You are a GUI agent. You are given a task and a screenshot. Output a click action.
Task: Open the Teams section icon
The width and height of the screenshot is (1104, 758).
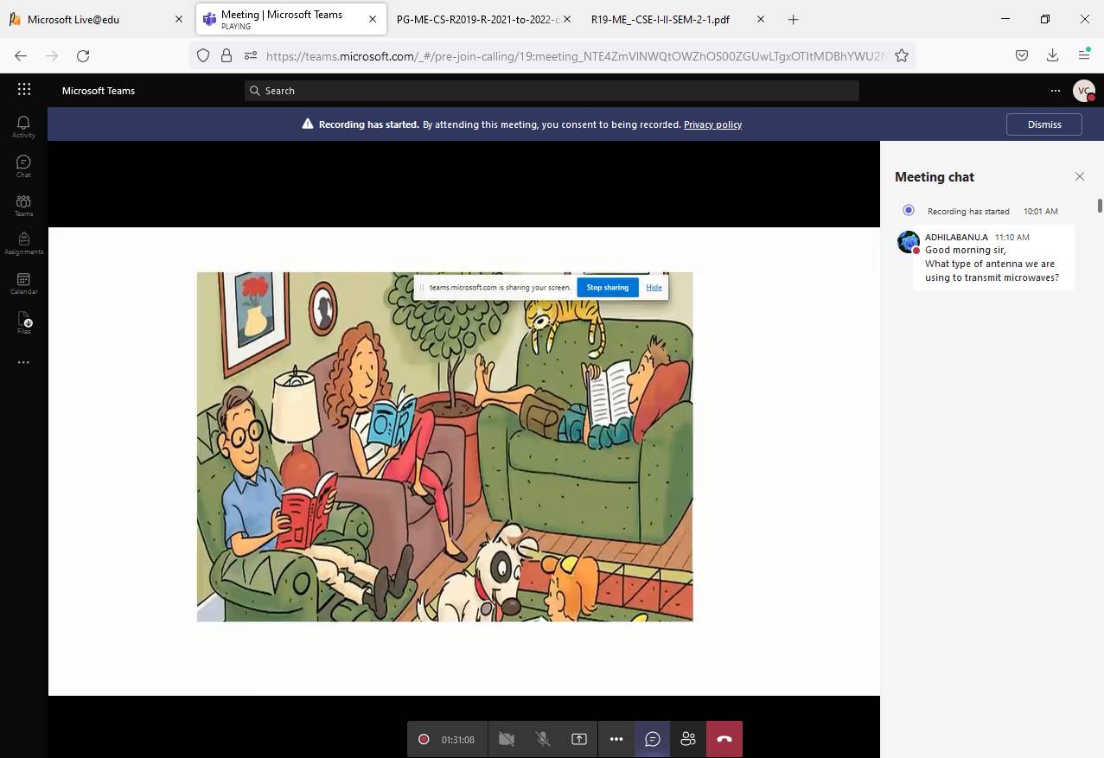coord(23,205)
